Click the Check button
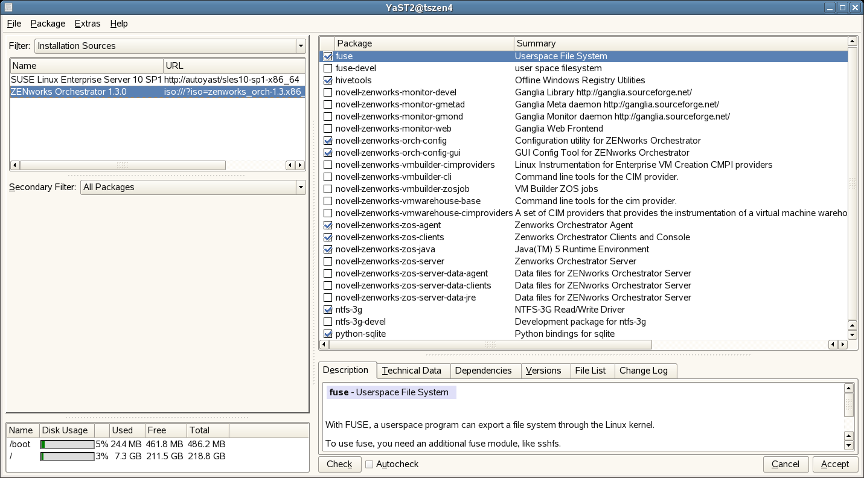864x478 pixels. tap(339, 464)
